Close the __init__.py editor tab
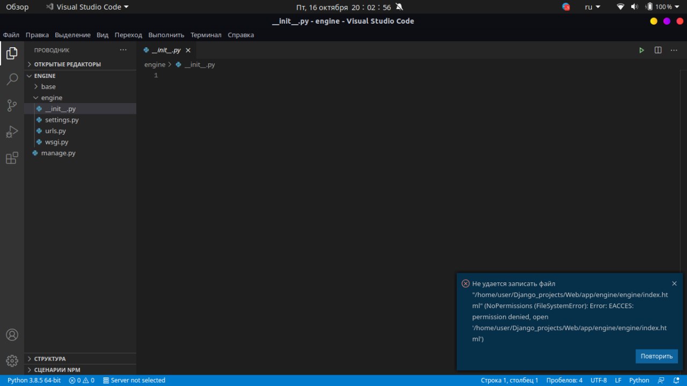687x386 pixels. (188, 50)
